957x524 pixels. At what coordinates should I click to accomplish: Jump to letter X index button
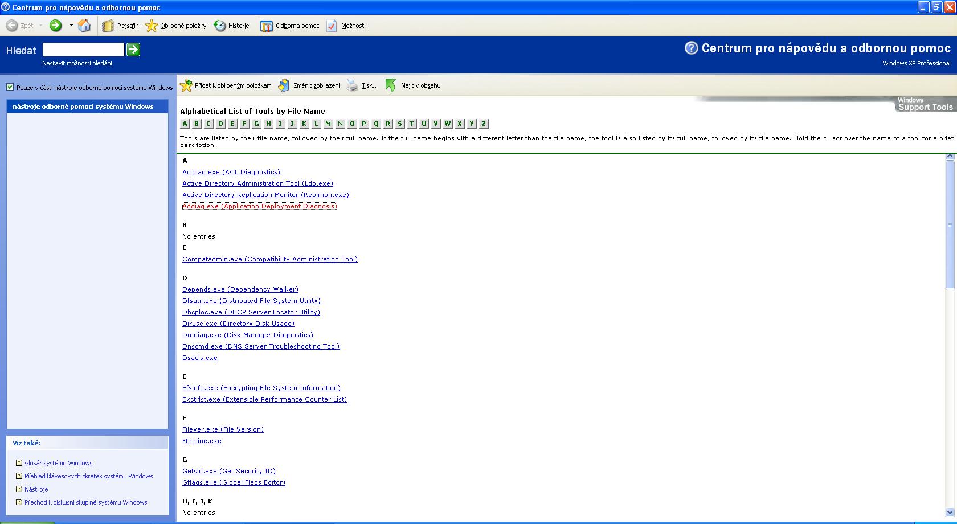click(x=460, y=124)
